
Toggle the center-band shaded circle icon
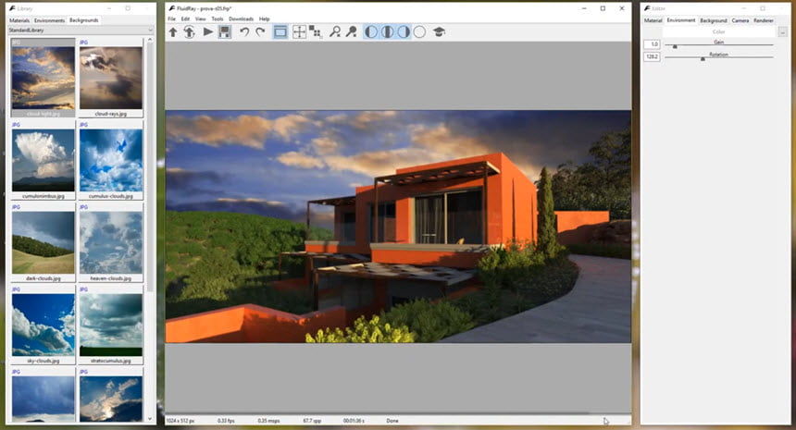(x=387, y=32)
